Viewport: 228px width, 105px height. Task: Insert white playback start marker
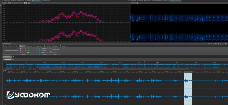[x=28, y=48]
